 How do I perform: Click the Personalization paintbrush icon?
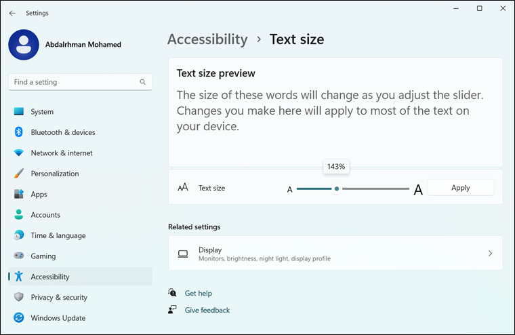pos(18,174)
